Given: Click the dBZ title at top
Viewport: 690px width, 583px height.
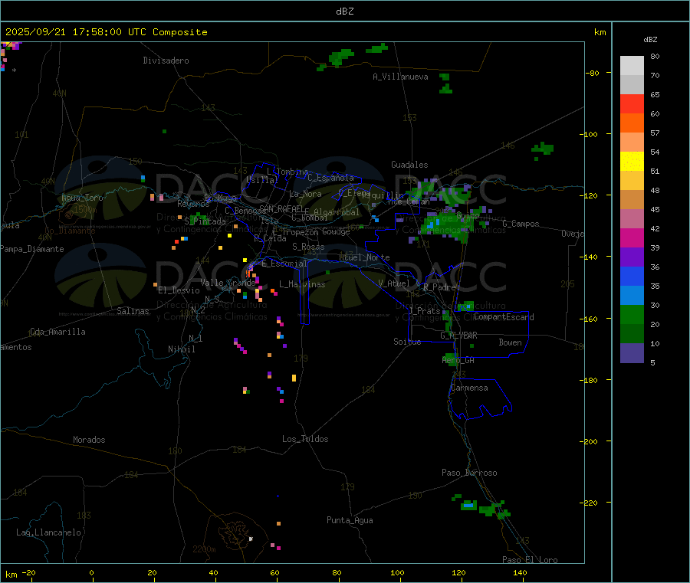Looking at the screenshot, I should point(344,11).
